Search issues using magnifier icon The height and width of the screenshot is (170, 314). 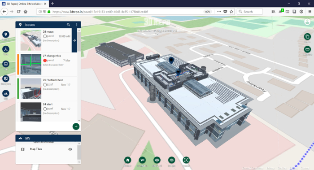(69, 25)
